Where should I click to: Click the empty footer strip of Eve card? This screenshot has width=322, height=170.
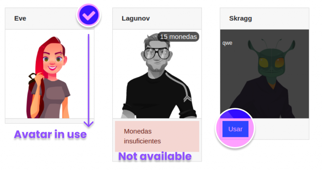(x=49, y=121)
